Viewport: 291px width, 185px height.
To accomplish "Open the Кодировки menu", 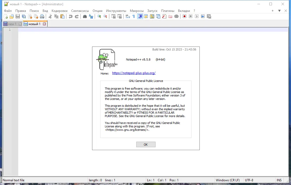I will point(60,11).
